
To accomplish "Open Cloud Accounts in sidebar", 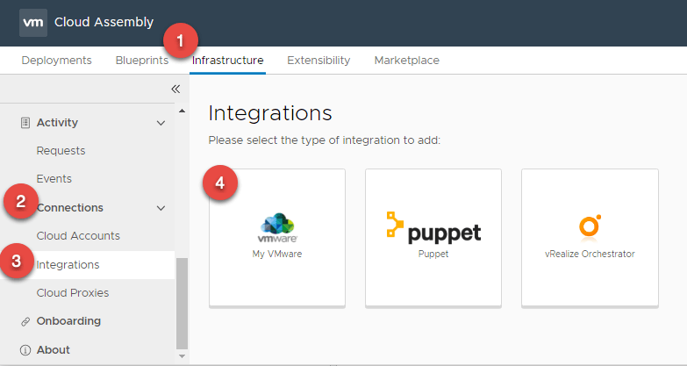I will tap(78, 236).
